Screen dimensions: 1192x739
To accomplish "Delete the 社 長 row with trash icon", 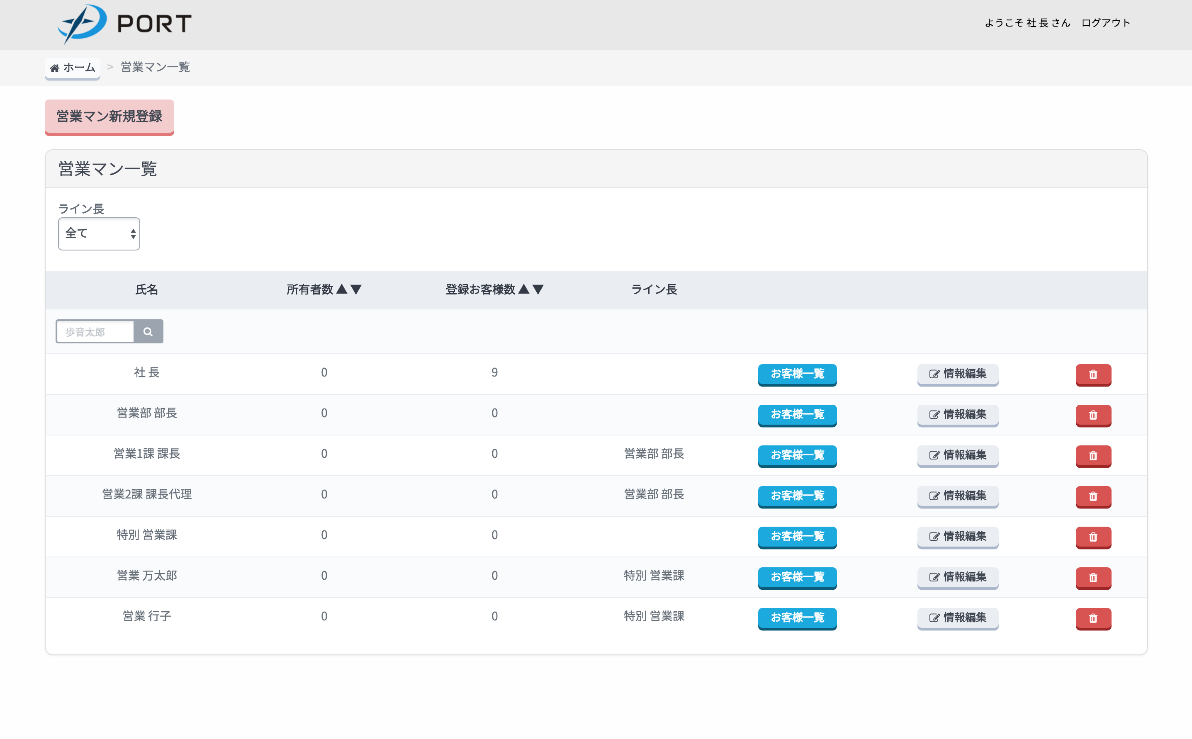I will coord(1093,374).
